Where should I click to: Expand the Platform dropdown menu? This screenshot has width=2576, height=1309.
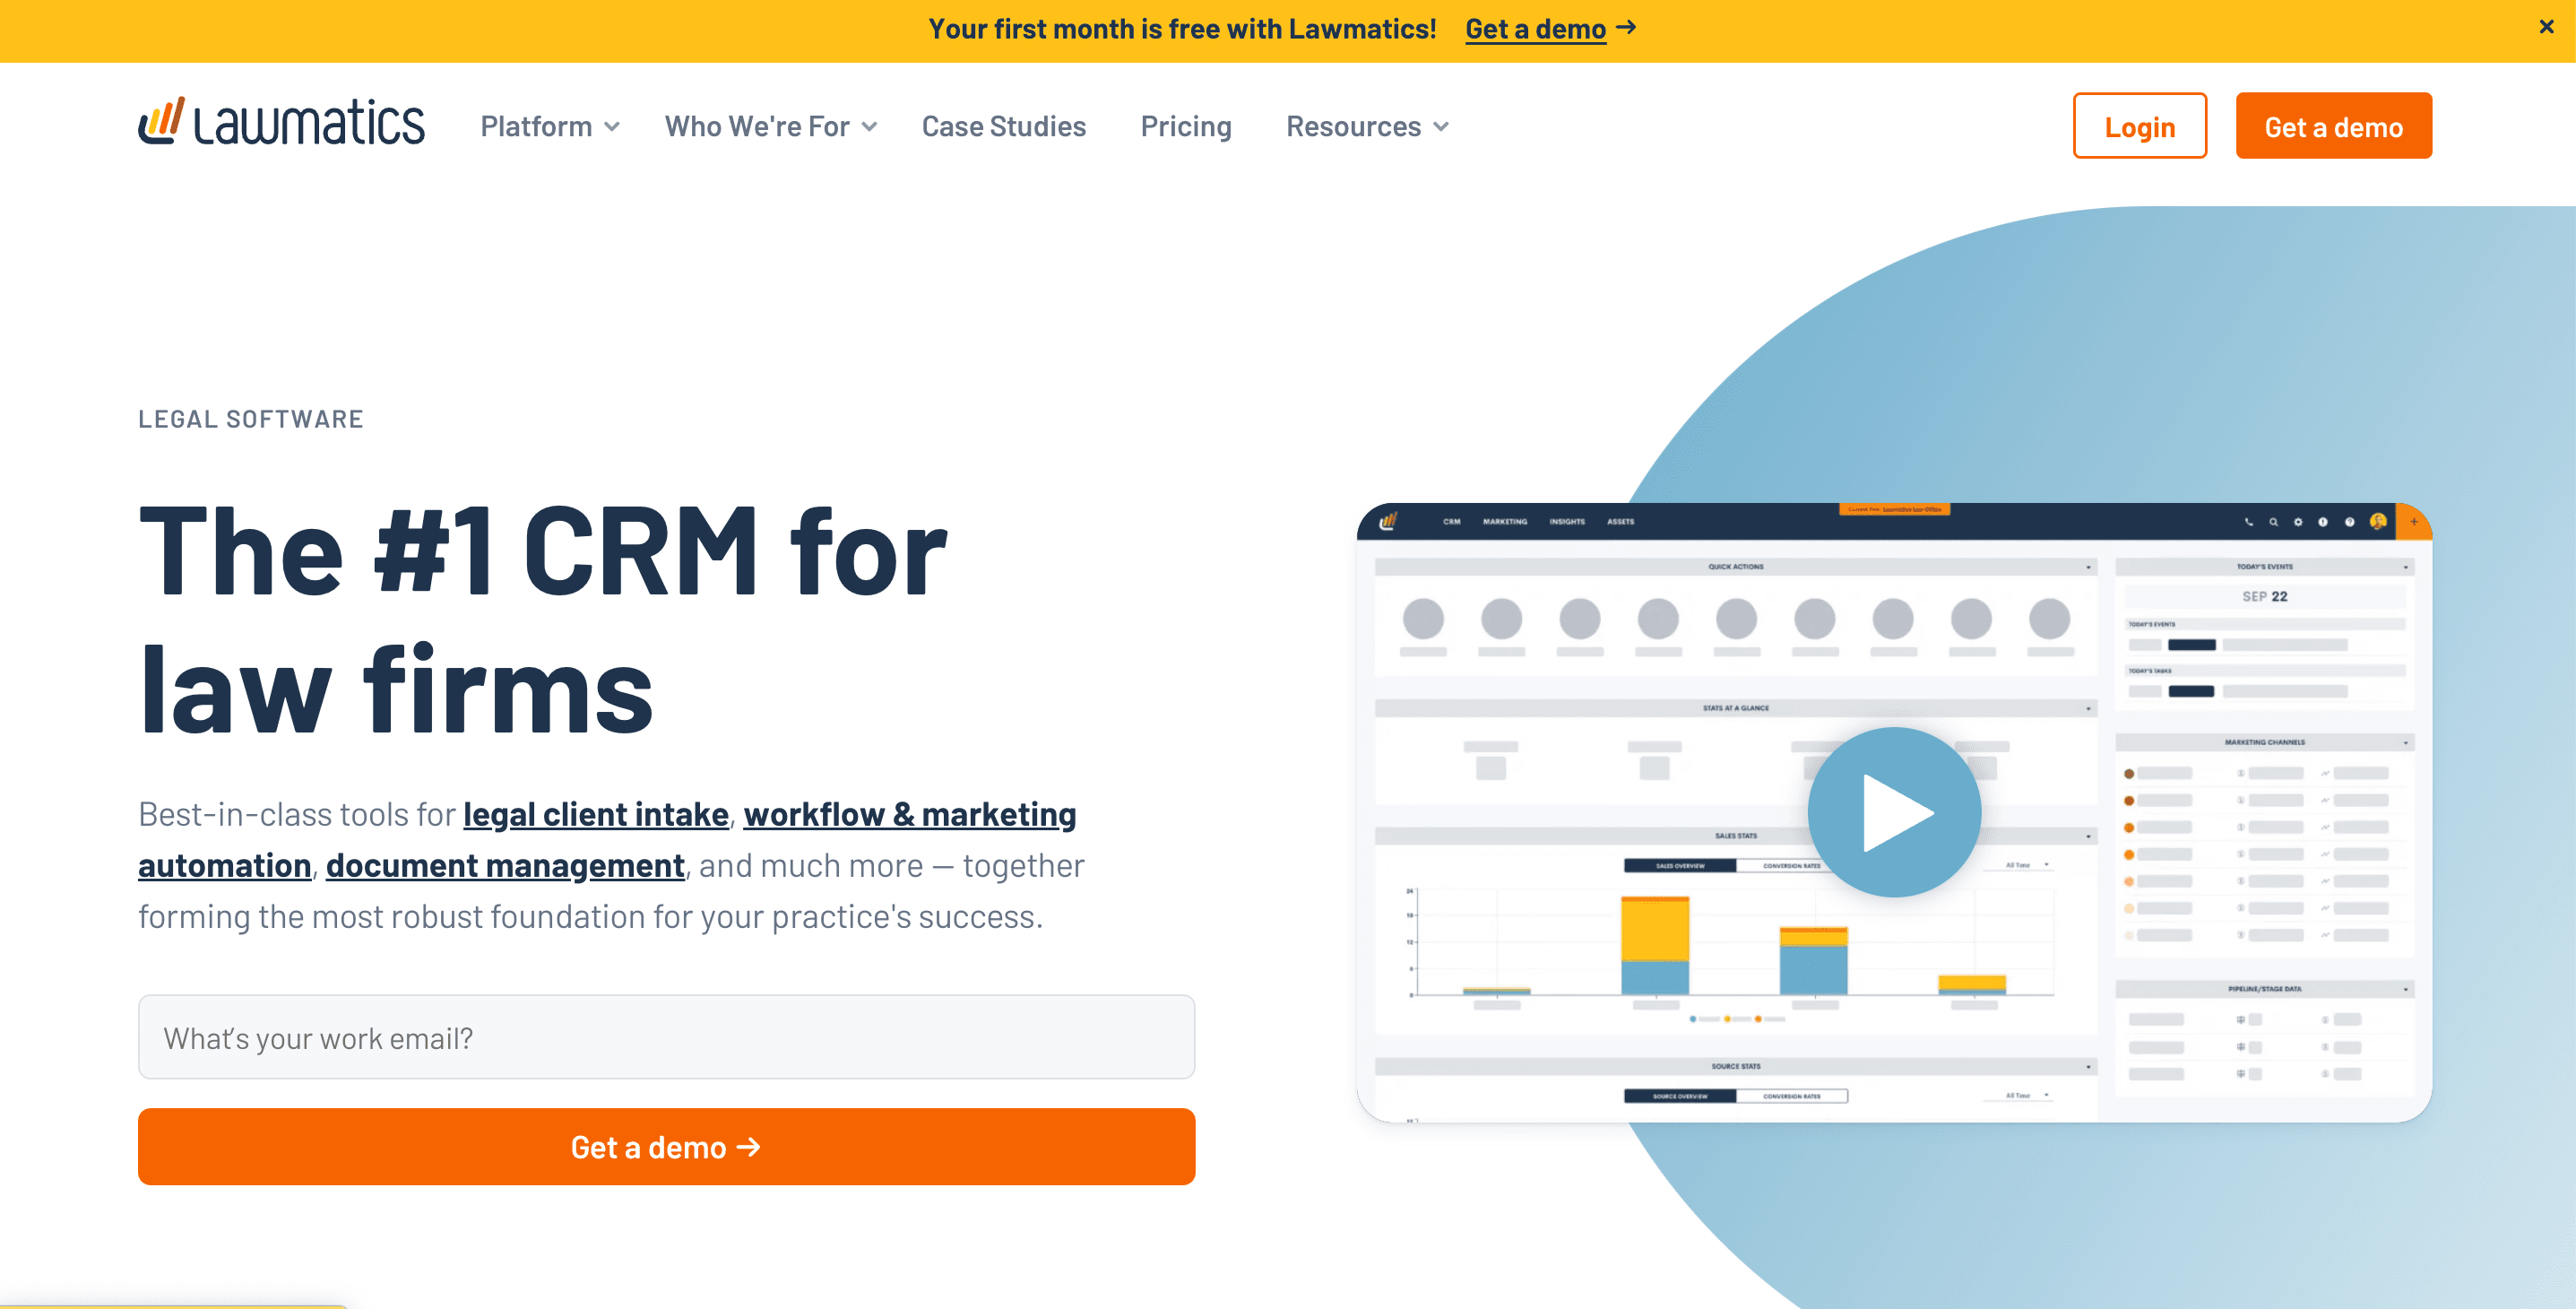pyautogui.click(x=544, y=126)
